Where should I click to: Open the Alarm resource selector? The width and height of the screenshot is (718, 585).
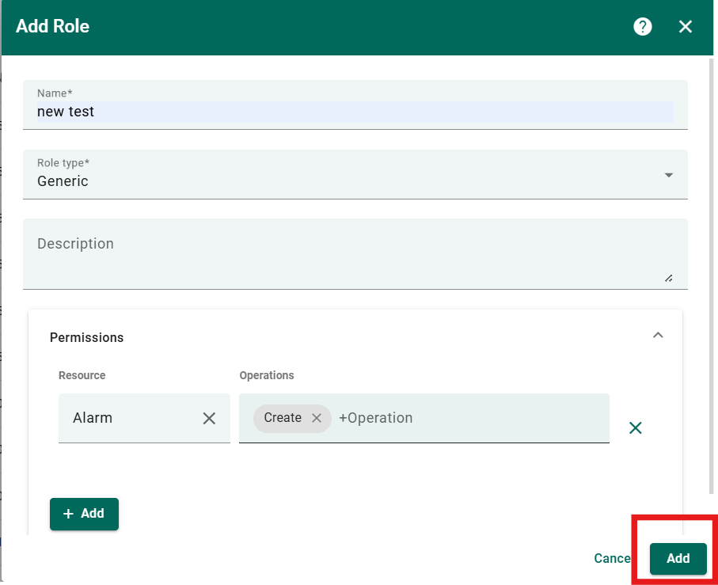point(144,418)
